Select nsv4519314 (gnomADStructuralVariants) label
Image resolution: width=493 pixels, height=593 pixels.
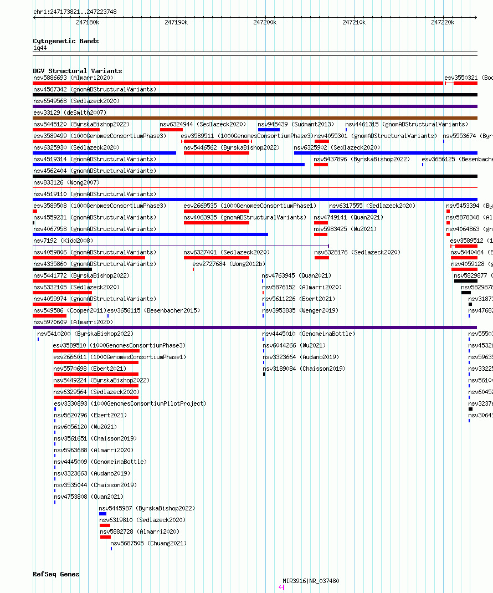tap(95, 159)
